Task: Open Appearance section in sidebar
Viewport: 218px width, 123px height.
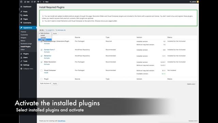Action: point(28,28)
